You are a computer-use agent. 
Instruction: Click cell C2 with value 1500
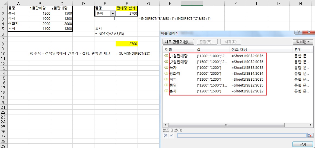pos(62,14)
